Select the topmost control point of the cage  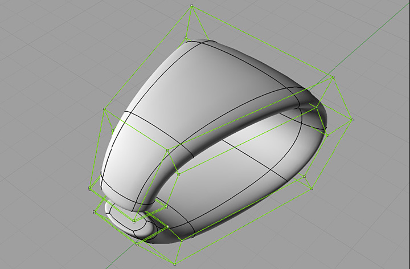pos(192,6)
